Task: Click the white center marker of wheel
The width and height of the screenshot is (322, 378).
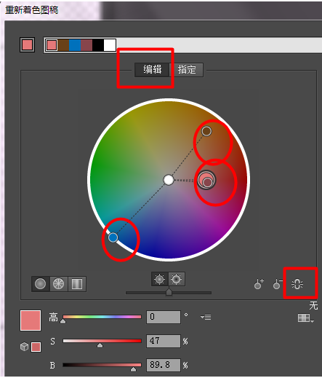Action: coord(169,180)
